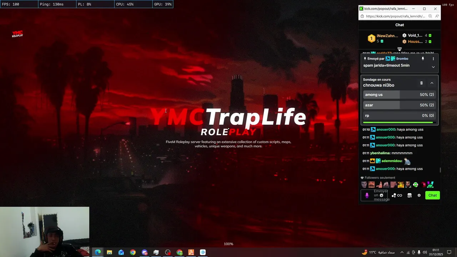Open Houss third-place gifter profile
457x257 pixels.
coord(415,41)
